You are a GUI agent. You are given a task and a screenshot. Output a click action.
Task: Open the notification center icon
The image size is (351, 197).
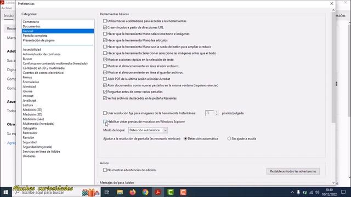(x=343, y=192)
